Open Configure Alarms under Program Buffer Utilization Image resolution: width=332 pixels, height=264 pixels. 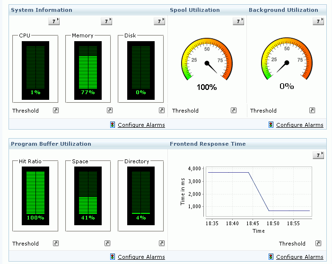point(141,257)
